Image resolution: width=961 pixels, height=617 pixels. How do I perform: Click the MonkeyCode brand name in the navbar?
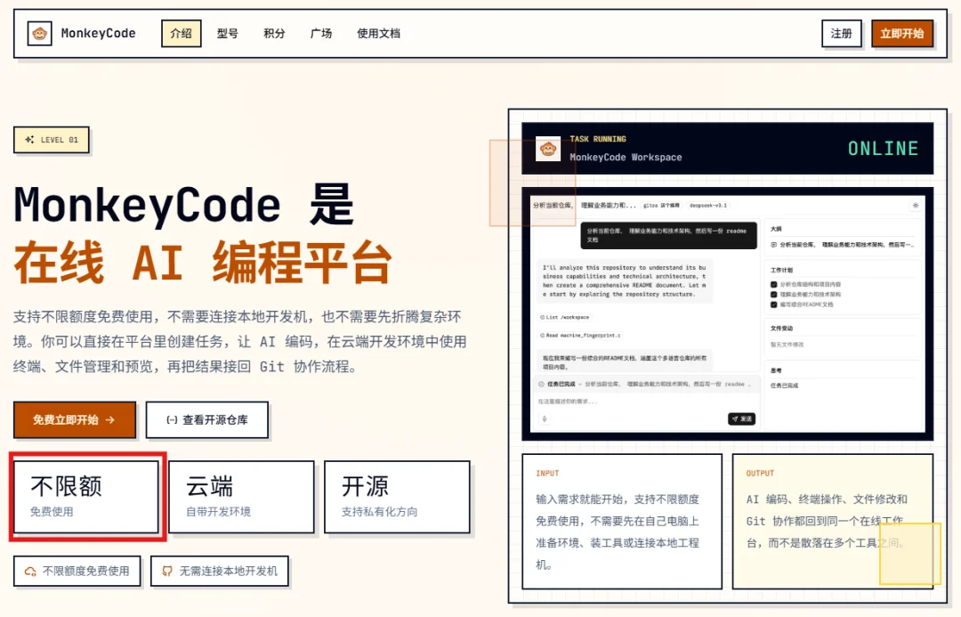tap(98, 33)
